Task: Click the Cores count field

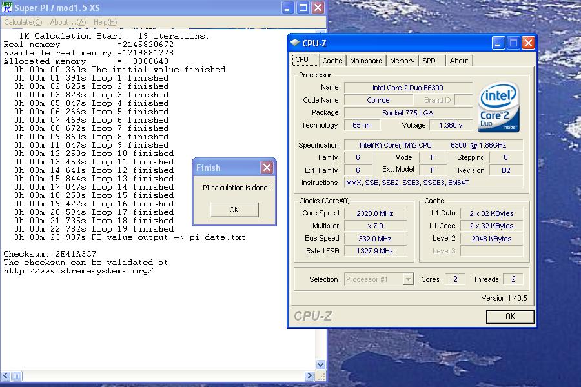Action: click(x=455, y=279)
